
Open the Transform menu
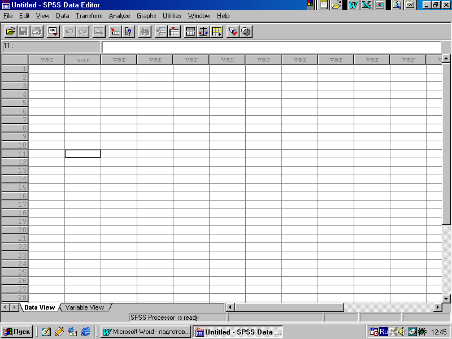pyautogui.click(x=89, y=16)
